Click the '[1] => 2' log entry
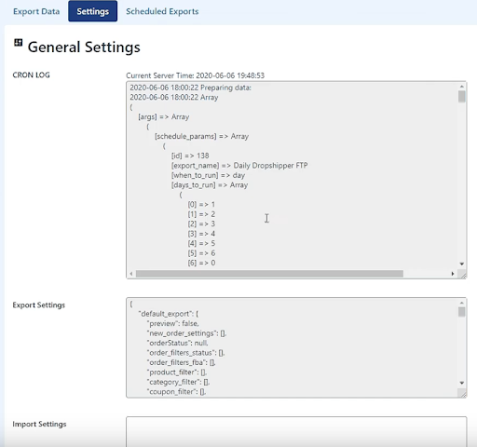Viewport: 477px width, 447px height. 201,214
